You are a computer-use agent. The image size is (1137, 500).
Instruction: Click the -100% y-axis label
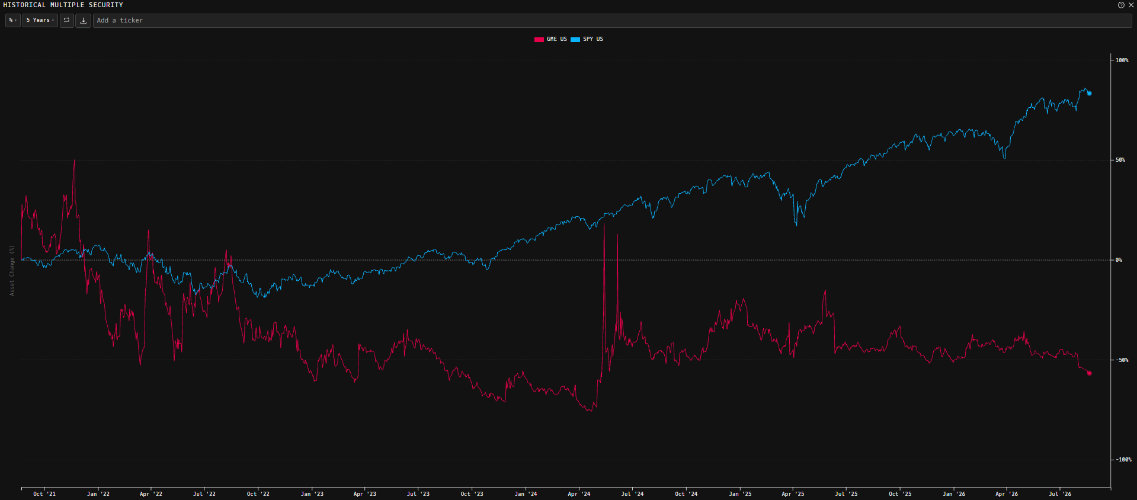point(1124,460)
